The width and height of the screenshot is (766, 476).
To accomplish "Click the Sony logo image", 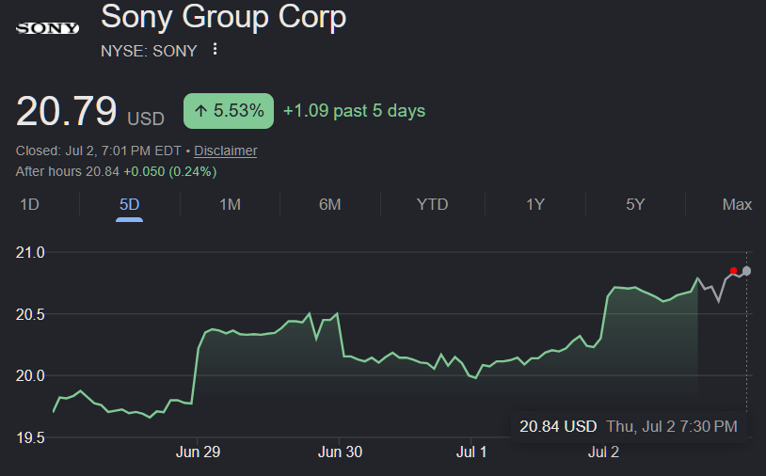I will coord(47,28).
